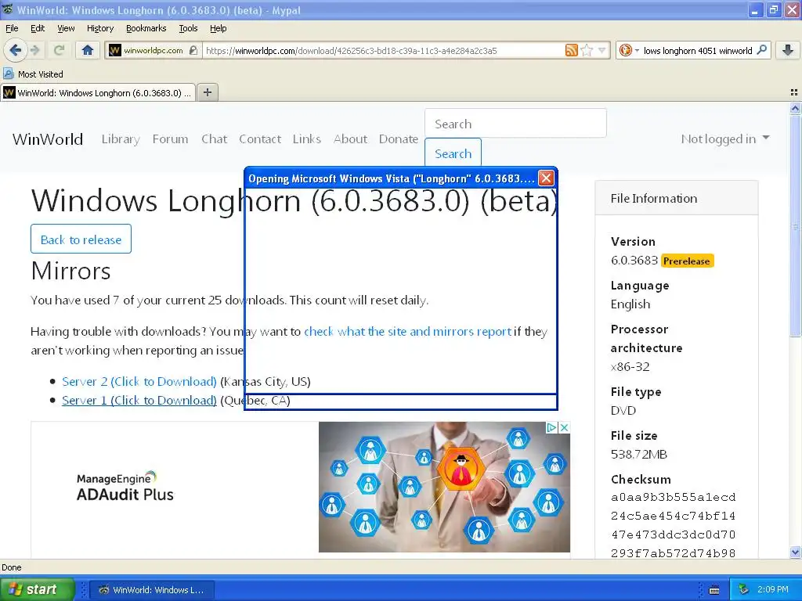The image size is (802, 601).
Task: Click the page scrollbar up arrow
Action: (x=795, y=108)
